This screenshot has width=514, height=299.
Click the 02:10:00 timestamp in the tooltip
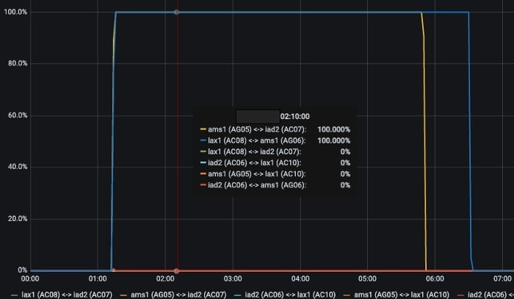294,116
